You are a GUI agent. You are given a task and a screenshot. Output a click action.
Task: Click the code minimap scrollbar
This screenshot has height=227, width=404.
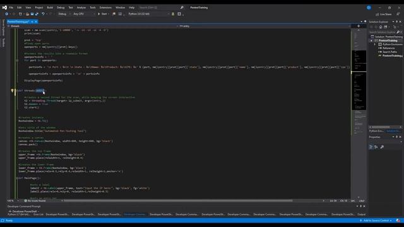[x=359, y=113]
